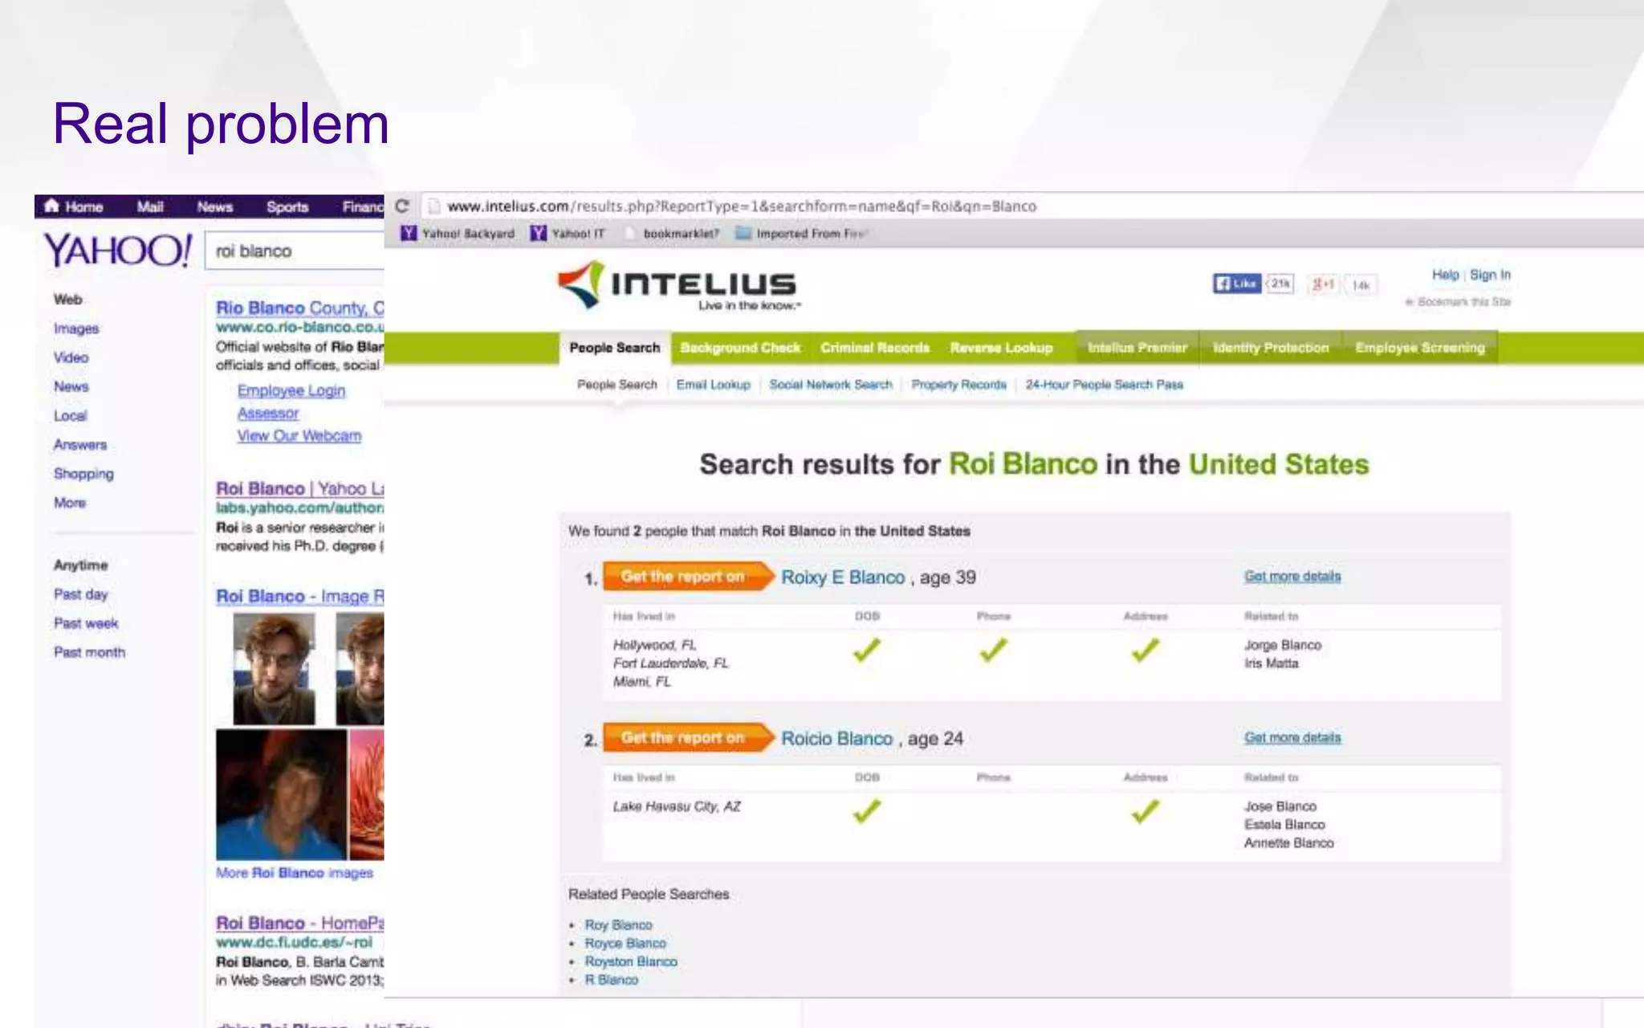Click the Google +1 icon

(x=1322, y=284)
